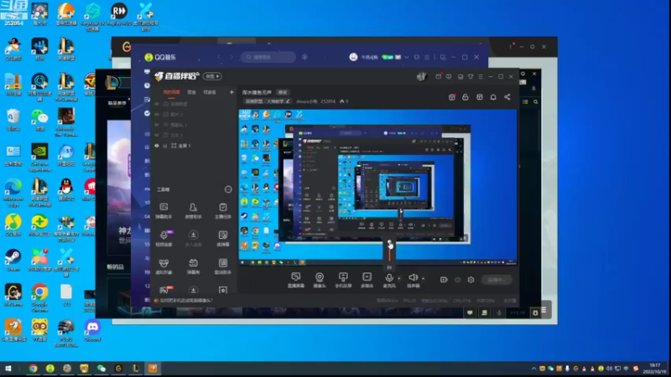Toggle visibility of first source row
This screenshot has width=671, height=377.
[x=157, y=104]
